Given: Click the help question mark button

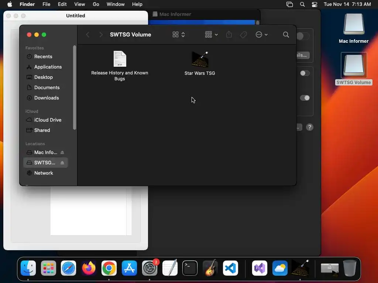Looking at the screenshot, I should click(x=310, y=127).
